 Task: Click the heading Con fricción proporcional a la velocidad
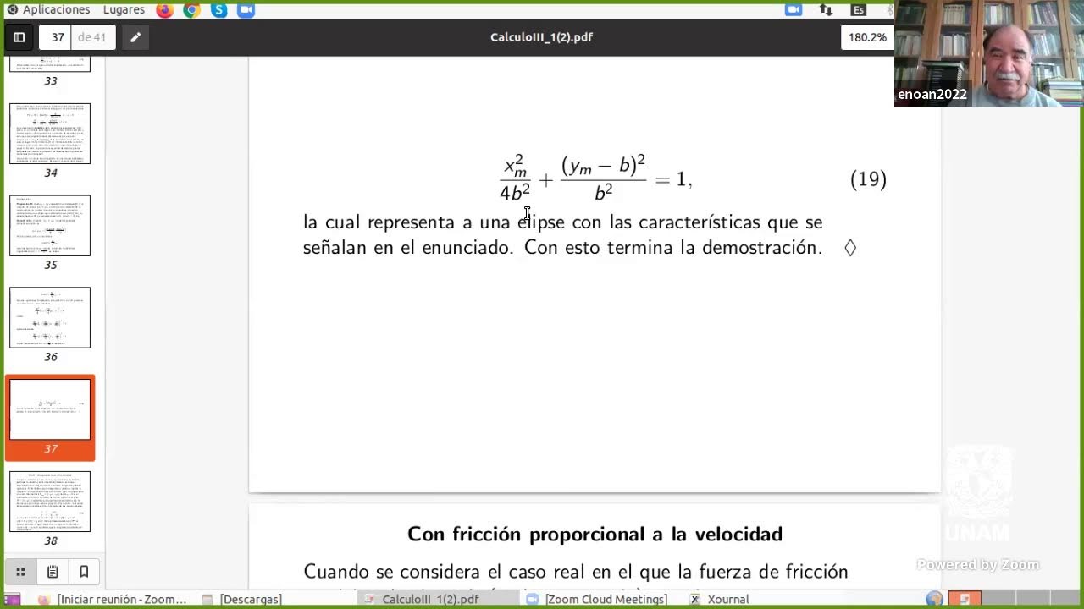point(595,534)
